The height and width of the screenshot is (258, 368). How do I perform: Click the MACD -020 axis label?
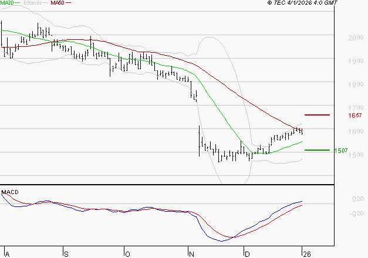click(356, 213)
